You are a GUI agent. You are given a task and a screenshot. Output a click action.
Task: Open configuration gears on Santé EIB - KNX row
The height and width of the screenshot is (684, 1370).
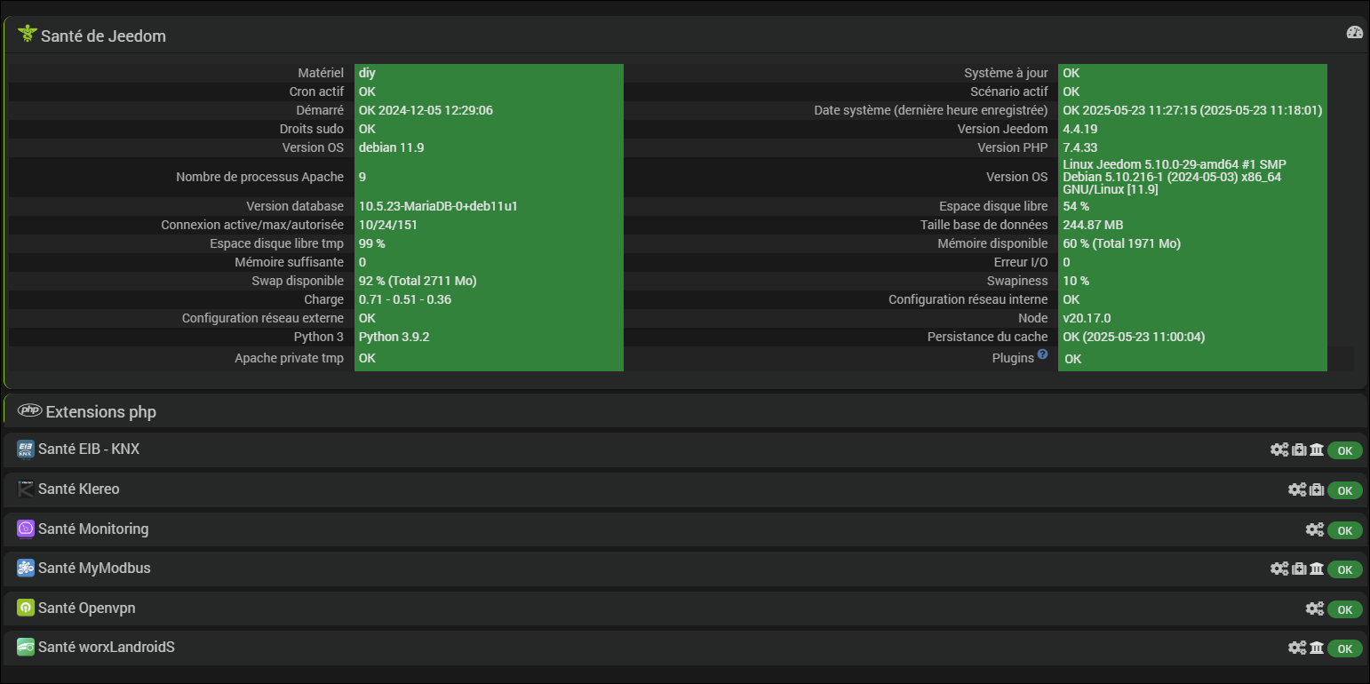point(1278,449)
